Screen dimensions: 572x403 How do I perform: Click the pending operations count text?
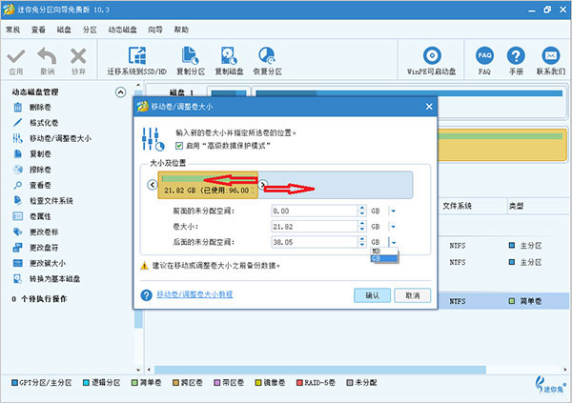click(x=39, y=299)
